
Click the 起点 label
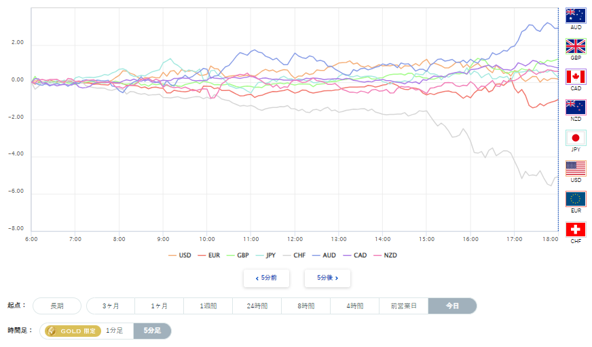pyautogui.click(x=16, y=305)
